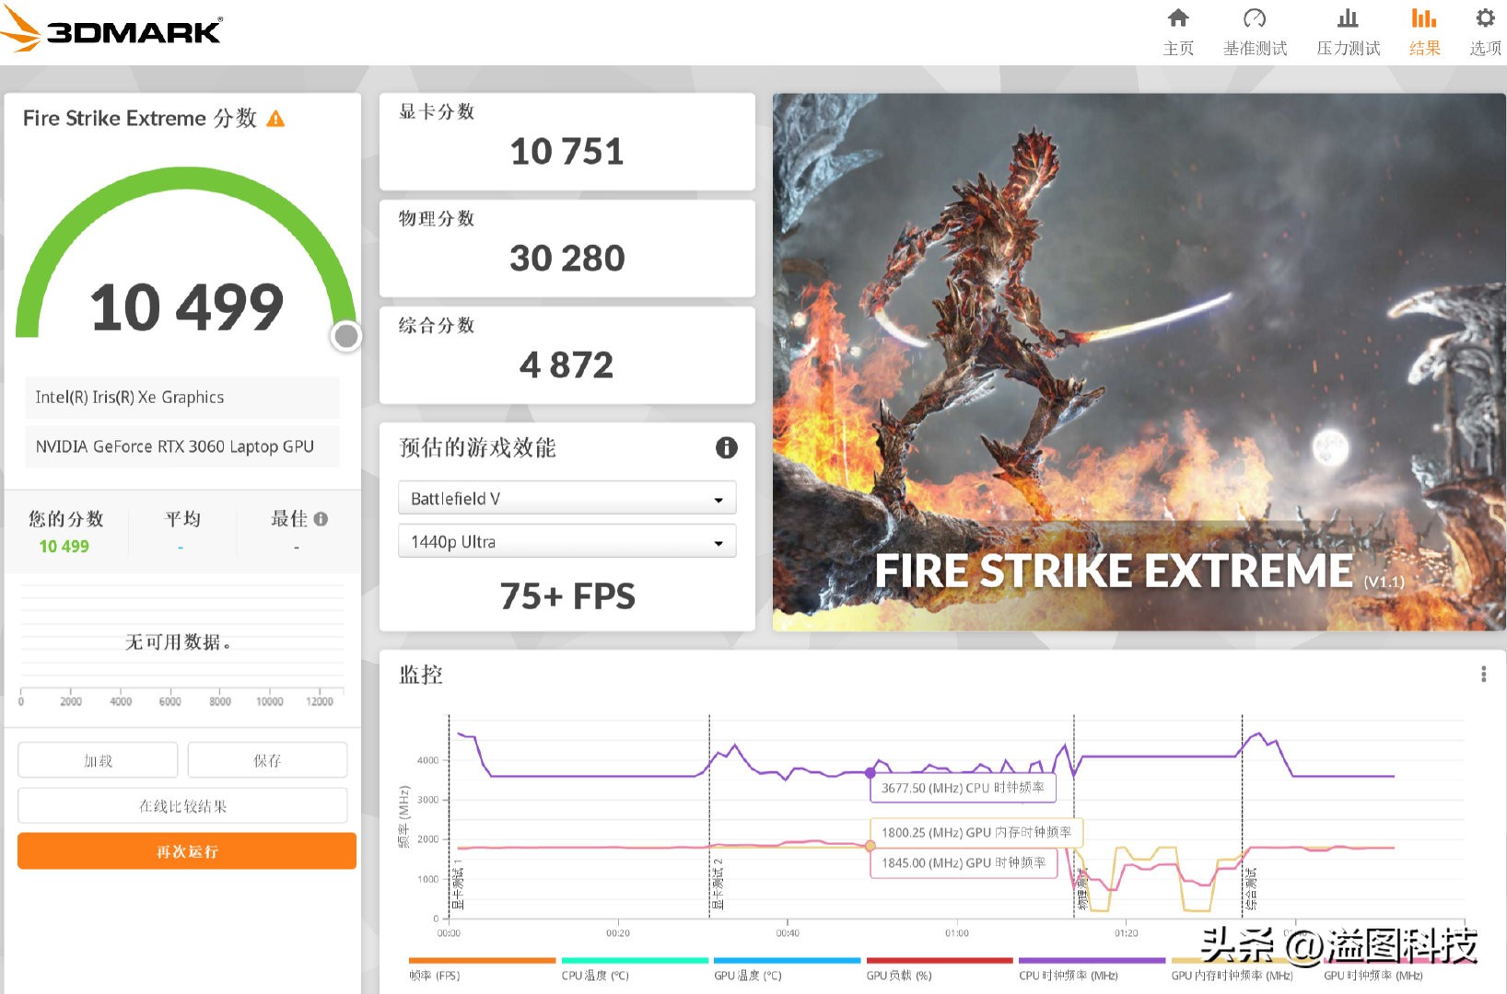Click the info icon next to 最佳
Image resolution: width=1507 pixels, height=994 pixels.
(321, 519)
